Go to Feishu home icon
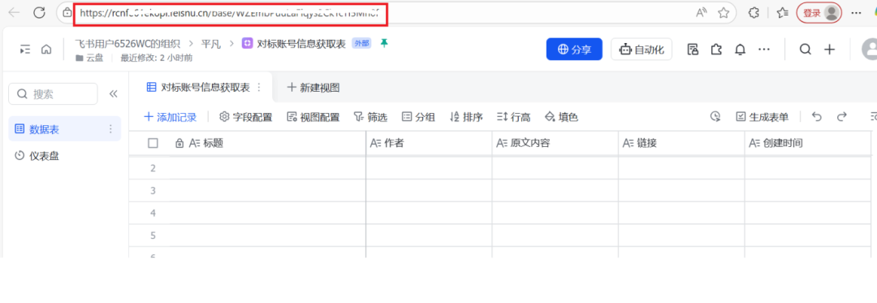The image size is (877, 303). (x=46, y=50)
